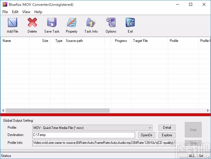Click the Save Task floppy icon
The height and width of the screenshot is (159, 211).
click(52, 22)
